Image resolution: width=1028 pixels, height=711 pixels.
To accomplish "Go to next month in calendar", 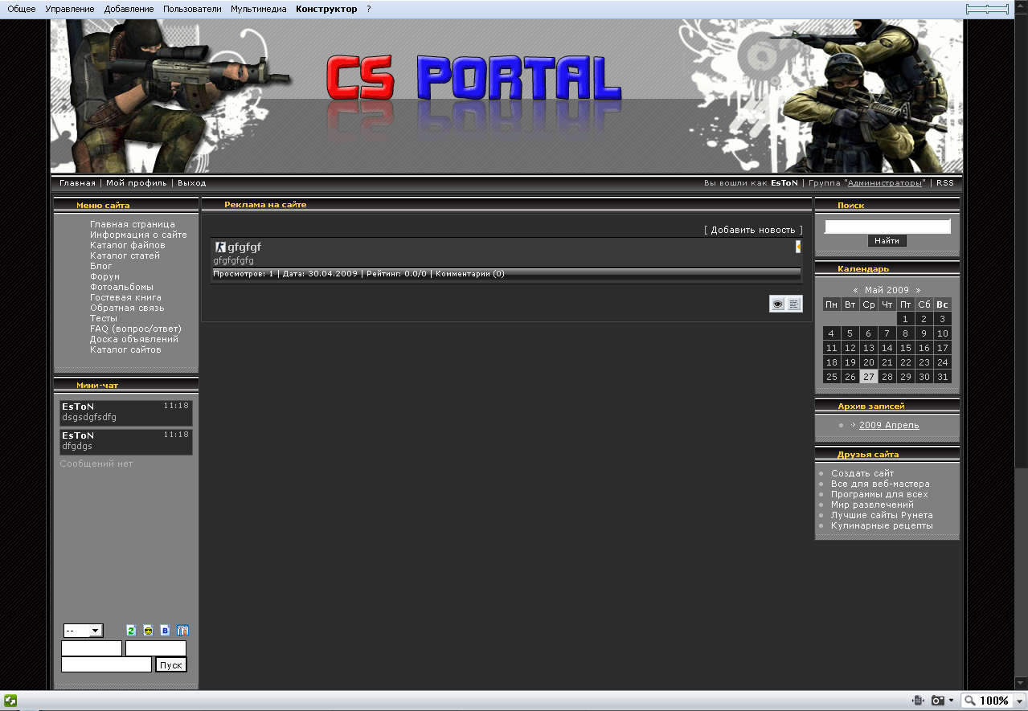I will click(918, 290).
